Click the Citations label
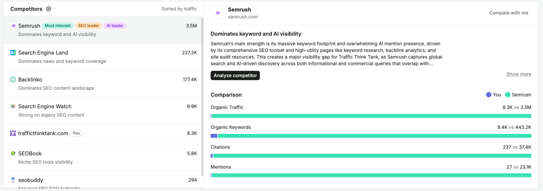543x191 pixels. click(x=220, y=147)
